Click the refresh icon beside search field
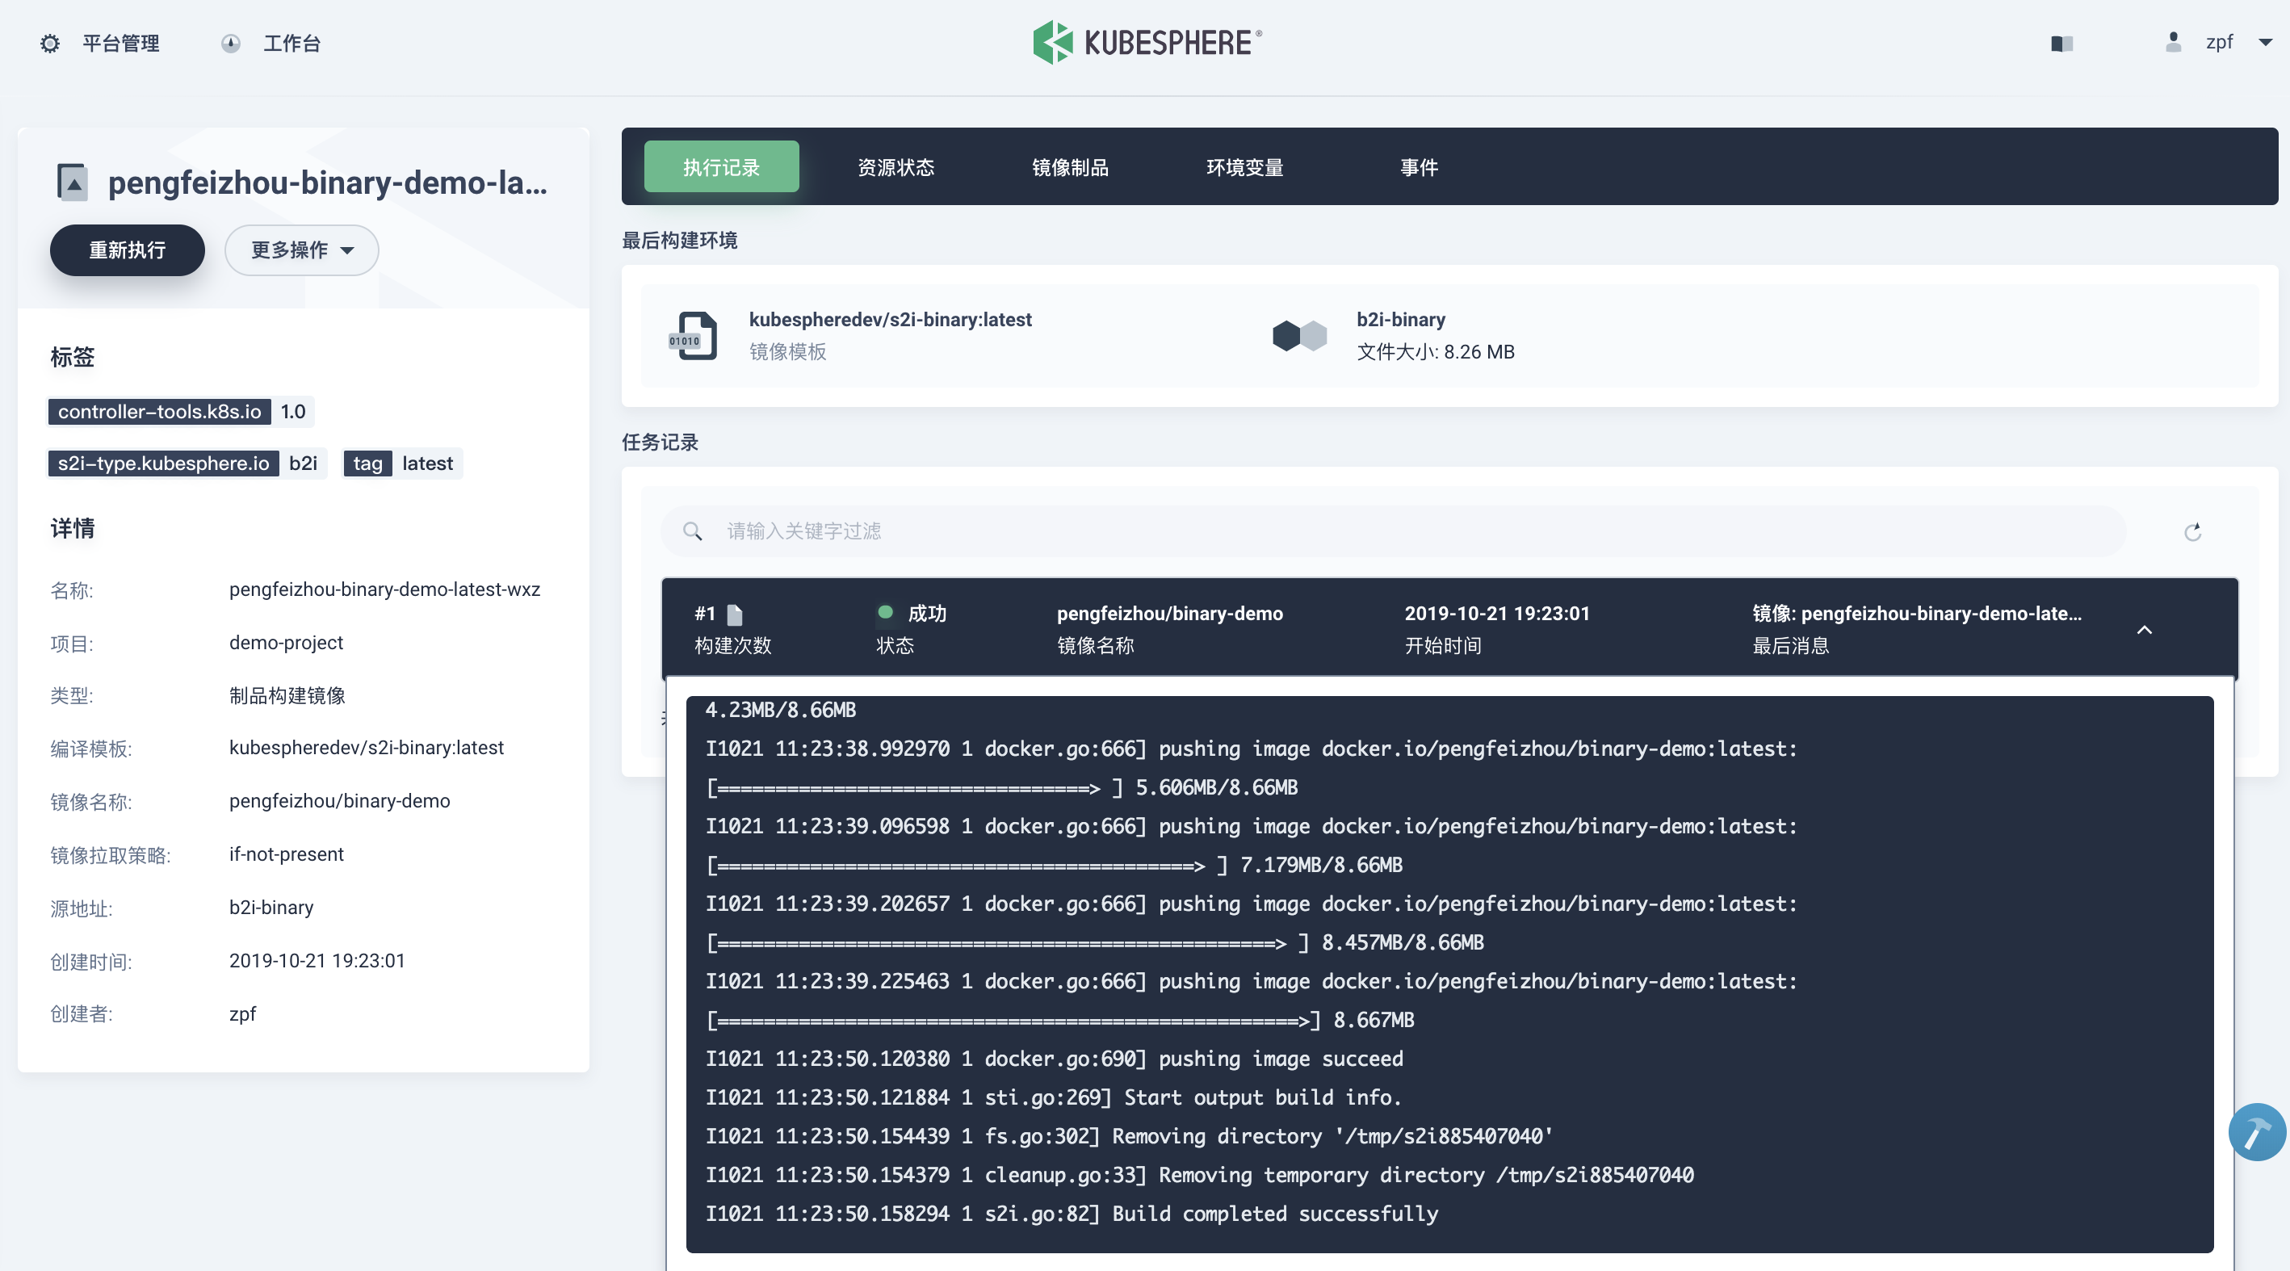This screenshot has width=2290, height=1271. (2192, 531)
